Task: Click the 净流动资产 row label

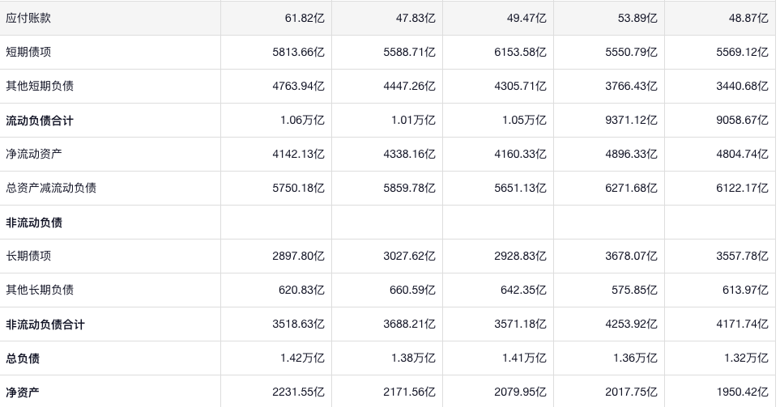Action: pyautogui.click(x=34, y=154)
